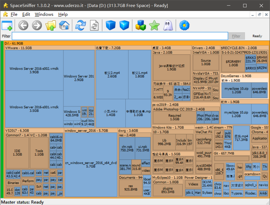Click the first blue cube Less detail icon
270x205 pixels.
click(111, 25)
